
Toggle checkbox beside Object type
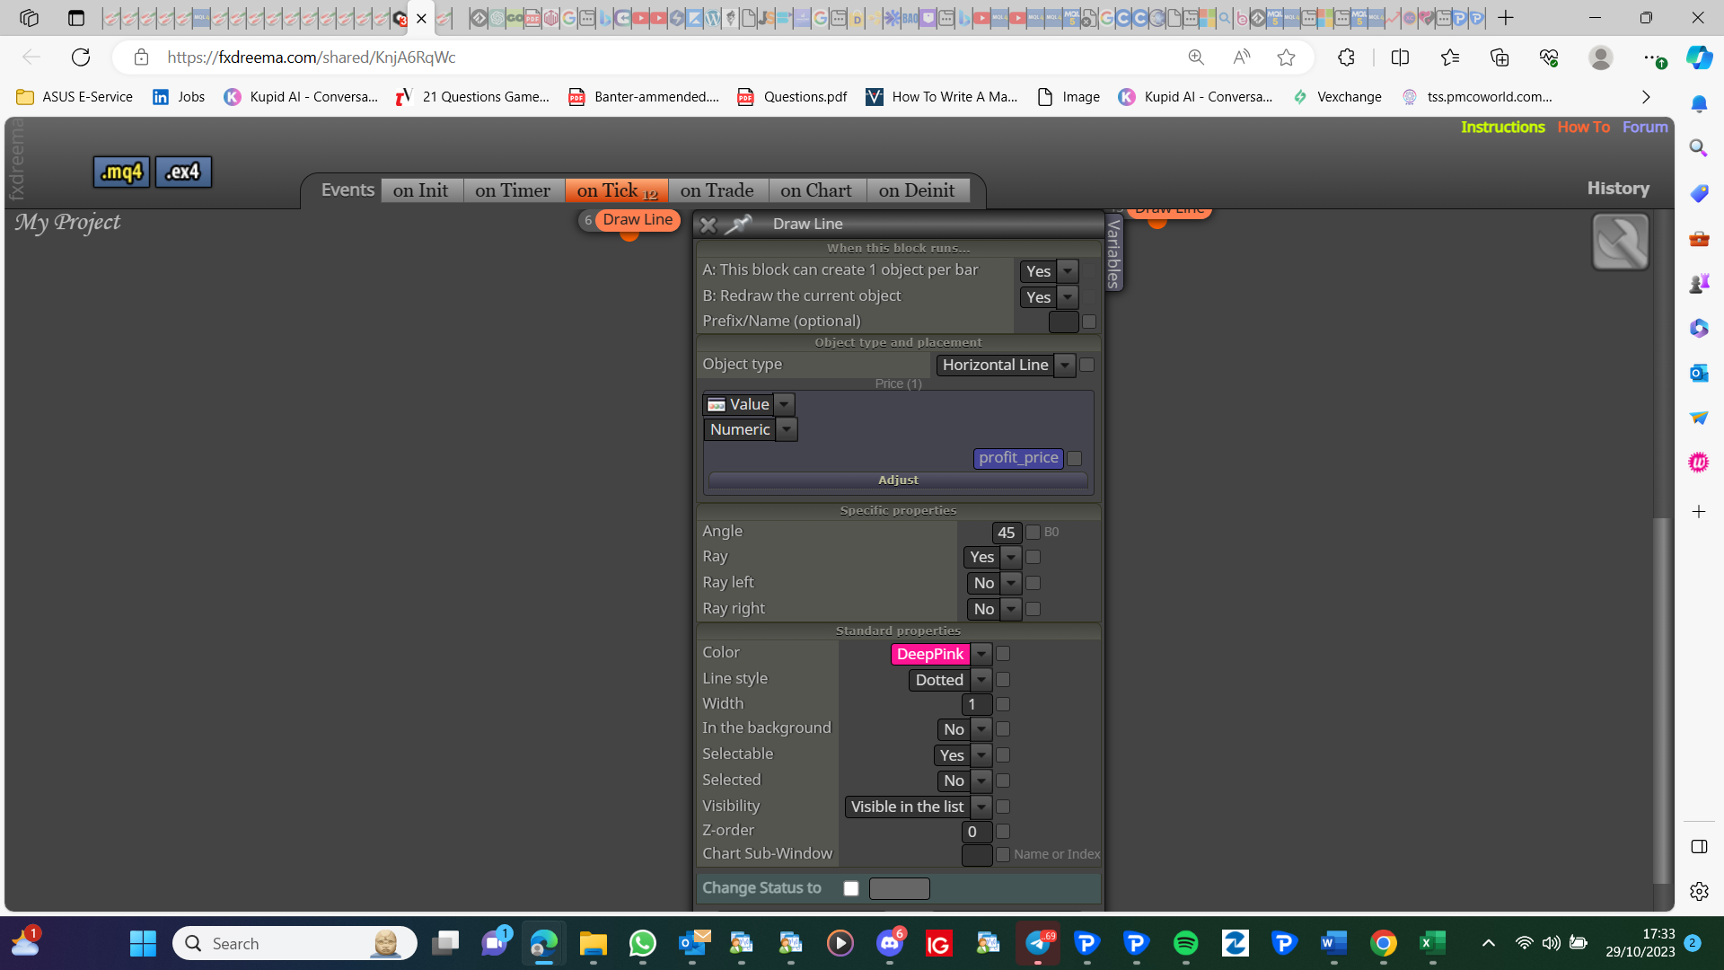click(1087, 365)
